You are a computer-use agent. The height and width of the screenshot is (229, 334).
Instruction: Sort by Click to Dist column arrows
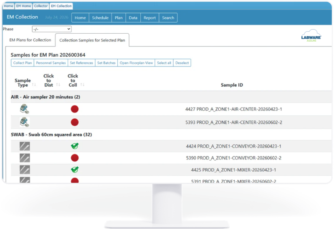point(58,85)
